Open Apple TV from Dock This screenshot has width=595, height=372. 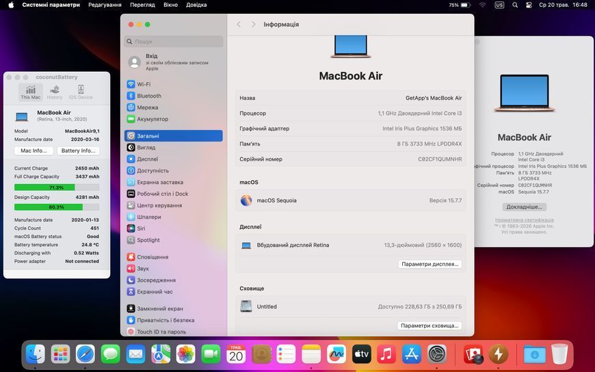(x=361, y=354)
